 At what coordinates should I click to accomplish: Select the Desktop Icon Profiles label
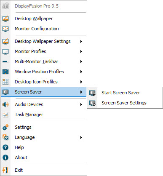coord(36,82)
